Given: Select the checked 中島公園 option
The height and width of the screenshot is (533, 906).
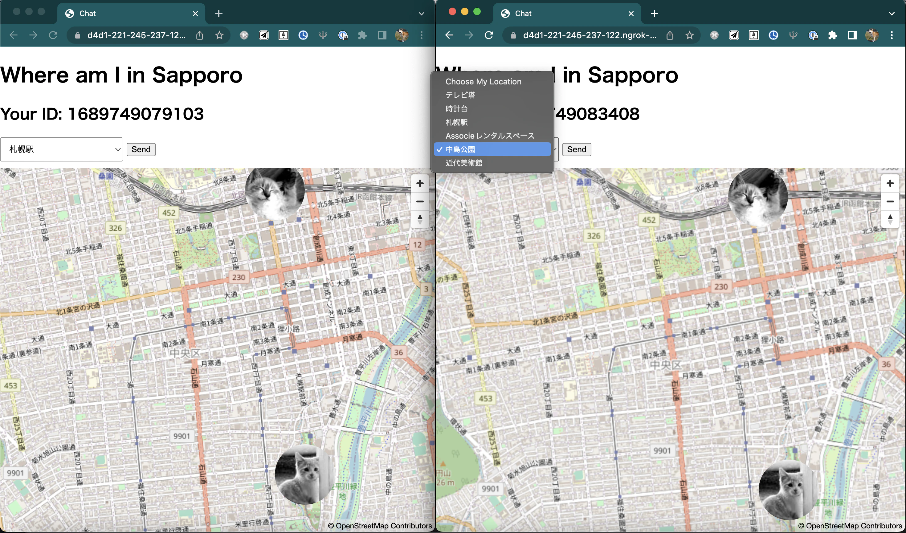Looking at the screenshot, I should point(492,149).
